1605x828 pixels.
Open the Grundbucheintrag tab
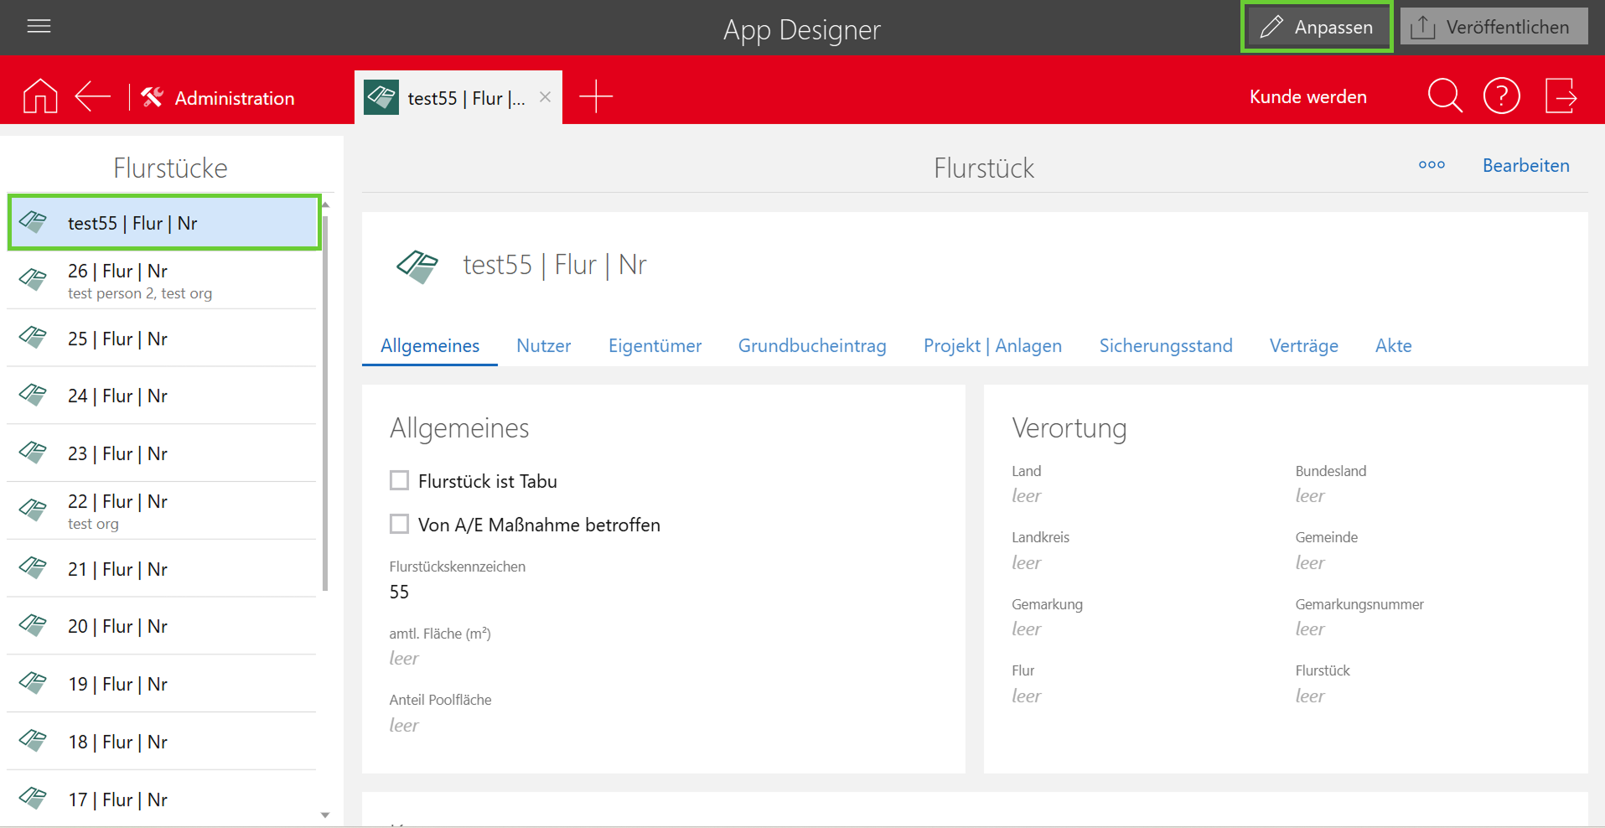pyautogui.click(x=811, y=345)
